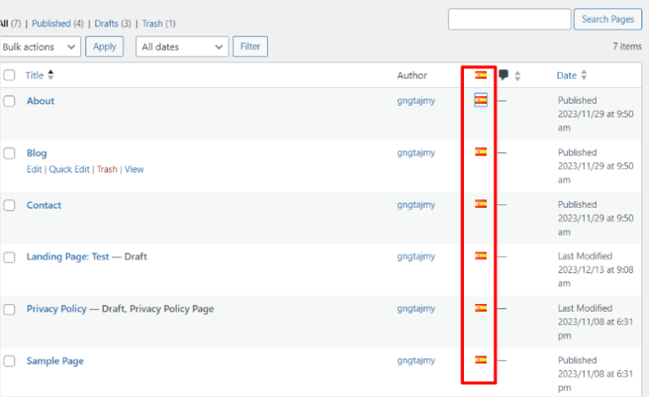The height and width of the screenshot is (397, 649).
Task: Select the Contact page checkbox
Action: tap(9, 205)
